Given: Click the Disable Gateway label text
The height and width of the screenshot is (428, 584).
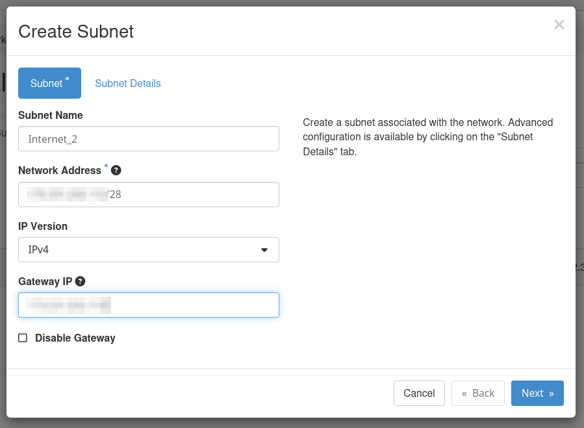Looking at the screenshot, I should point(75,338).
